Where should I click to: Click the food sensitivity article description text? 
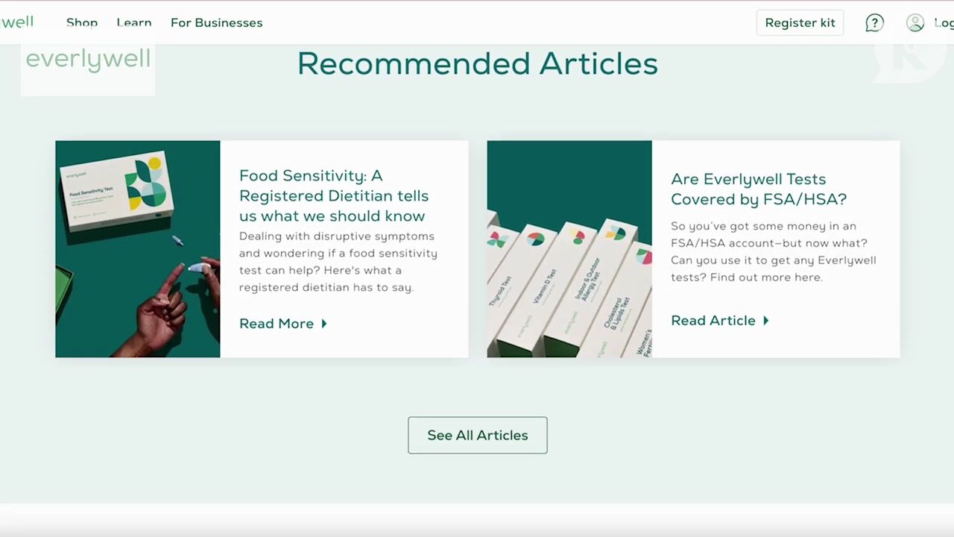coord(338,262)
